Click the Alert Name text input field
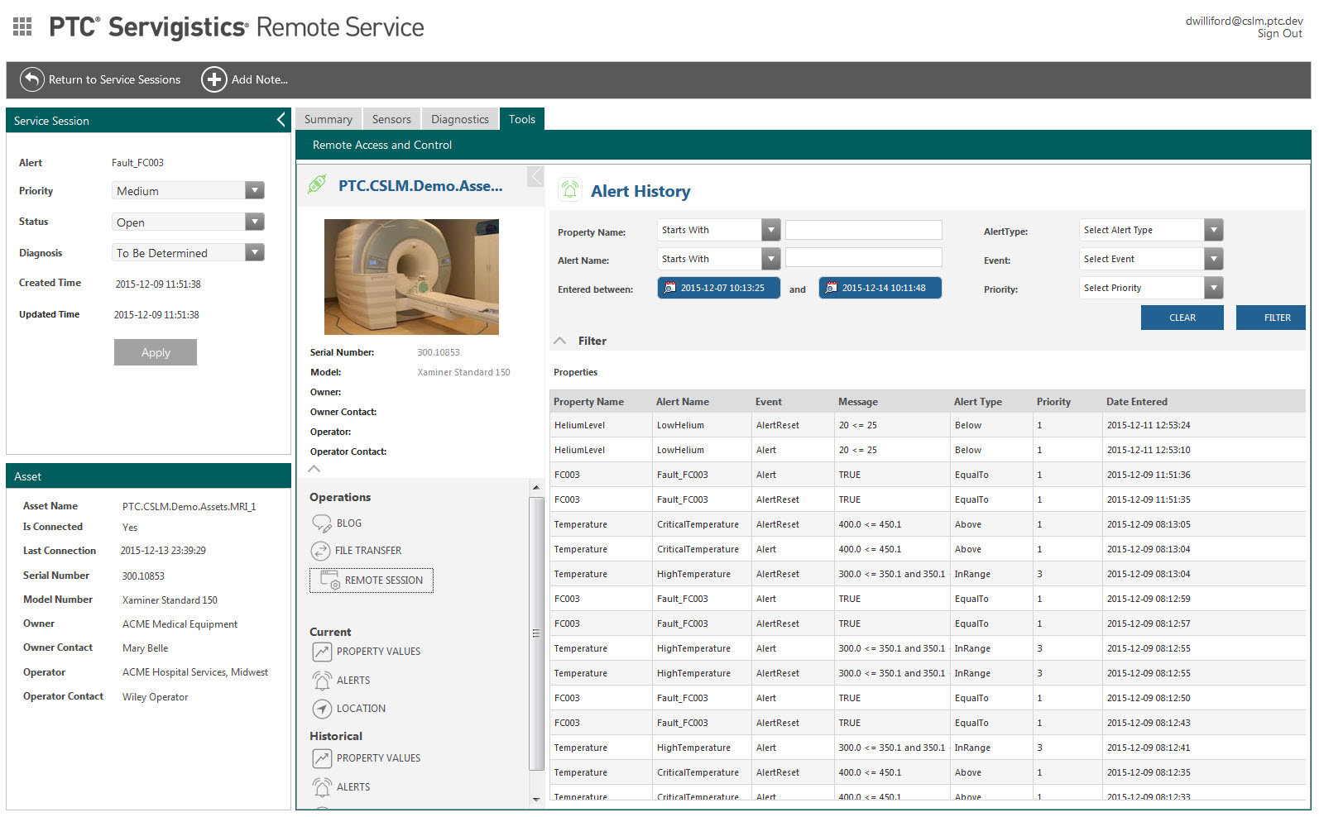 pyautogui.click(x=863, y=257)
